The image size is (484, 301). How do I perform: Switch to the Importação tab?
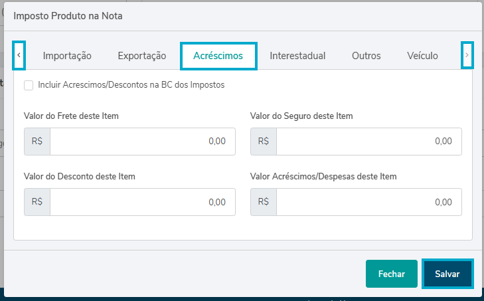pyautogui.click(x=67, y=56)
